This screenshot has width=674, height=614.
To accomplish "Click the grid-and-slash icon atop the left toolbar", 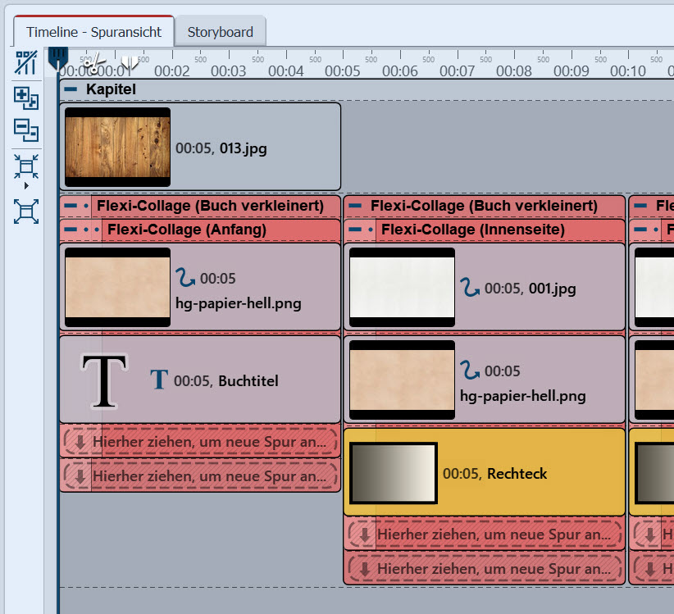I will tap(26, 63).
